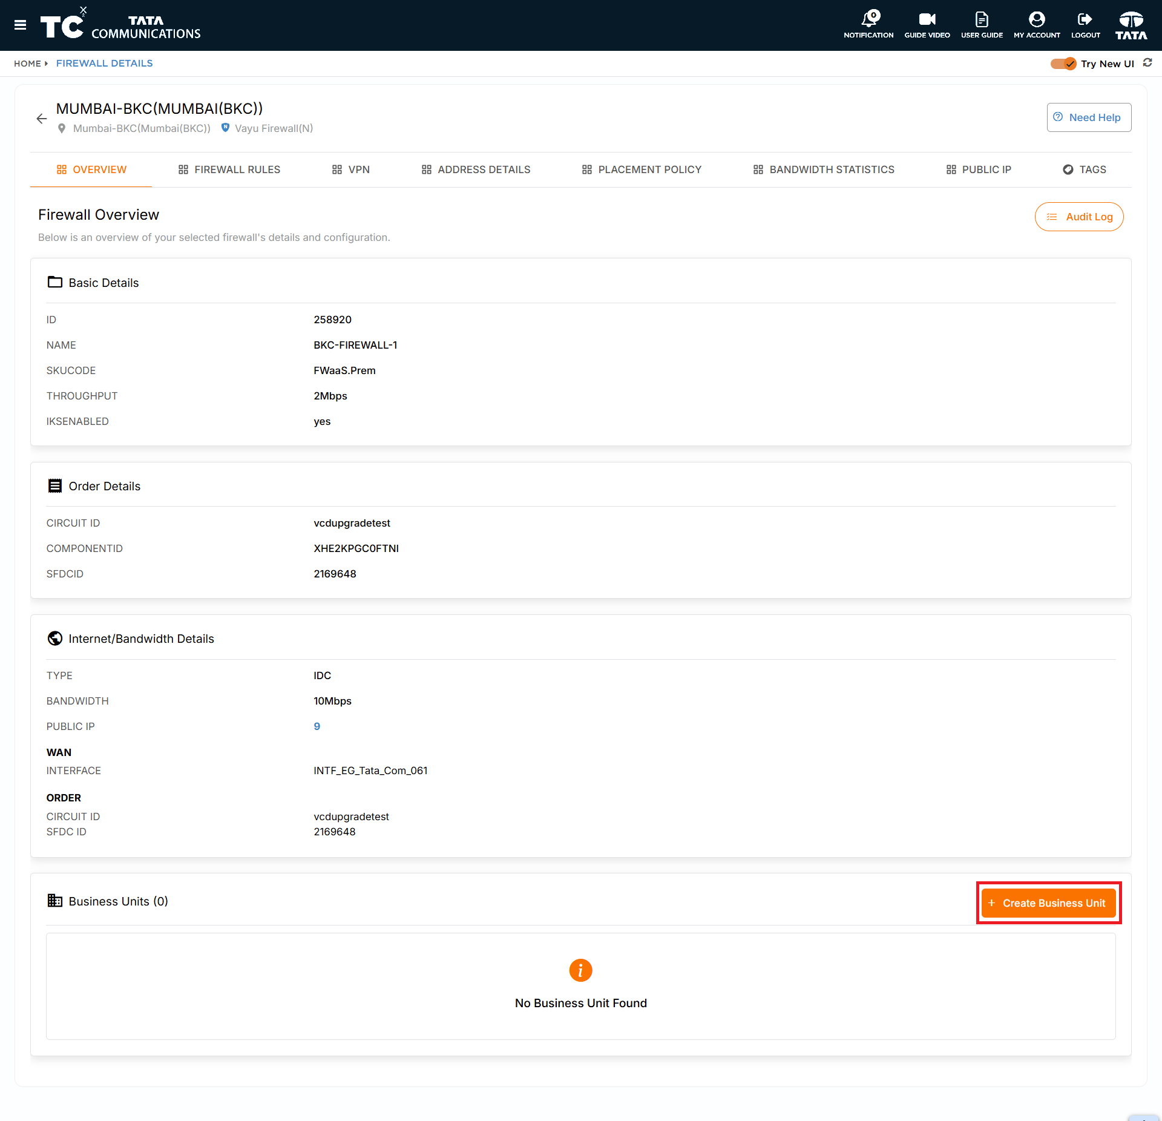This screenshot has height=1121, width=1162.
Task: Click the refresh icon beside Try New UI
Action: pyautogui.click(x=1147, y=63)
